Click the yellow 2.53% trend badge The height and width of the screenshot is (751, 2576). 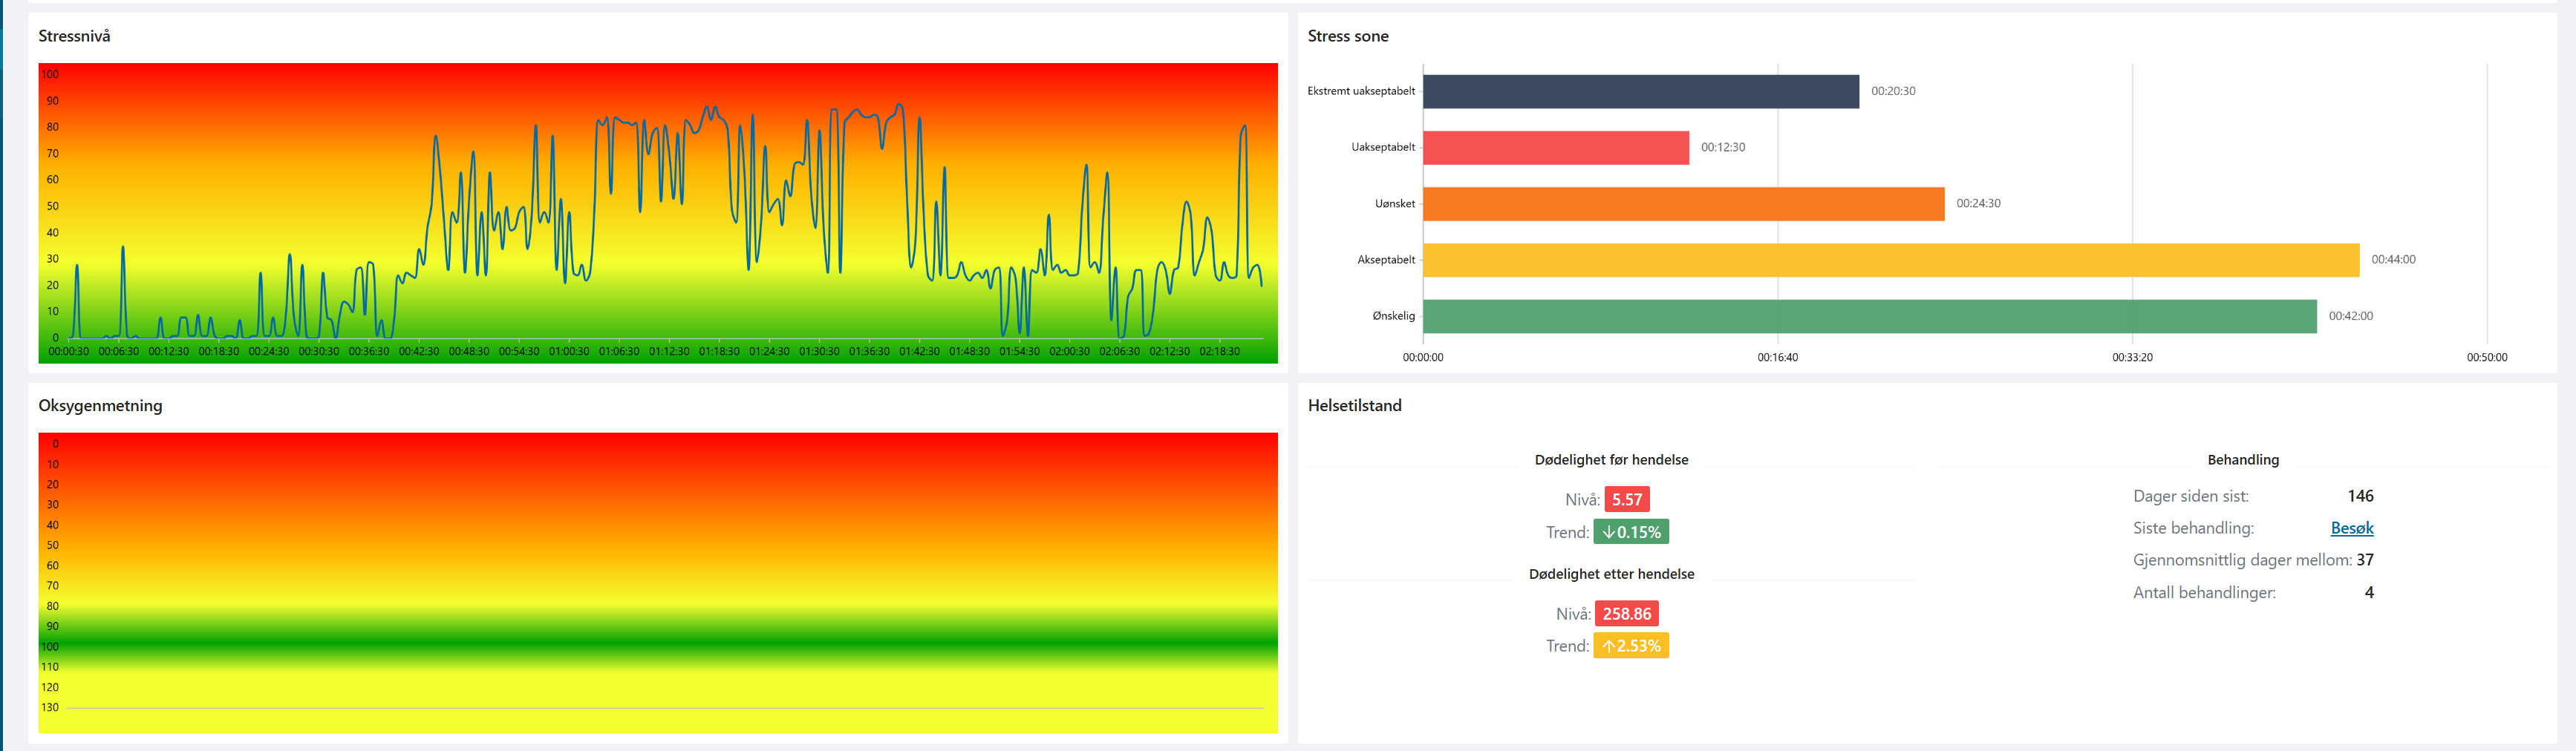tap(1630, 646)
